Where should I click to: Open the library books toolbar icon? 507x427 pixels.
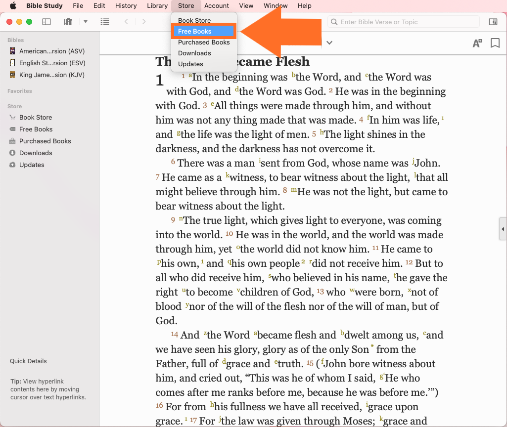pyautogui.click(x=68, y=22)
